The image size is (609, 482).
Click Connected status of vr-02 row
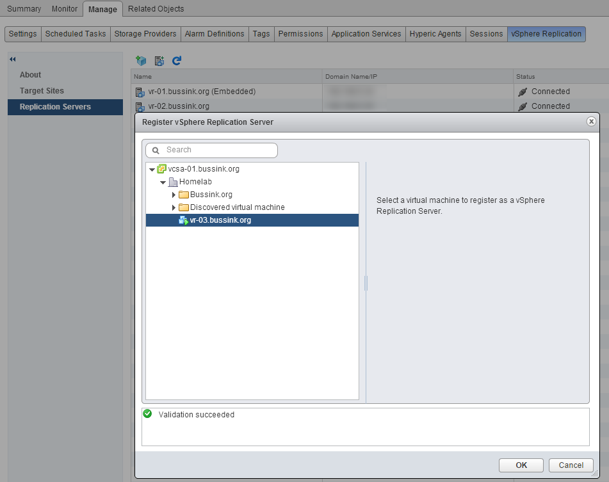click(x=550, y=106)
